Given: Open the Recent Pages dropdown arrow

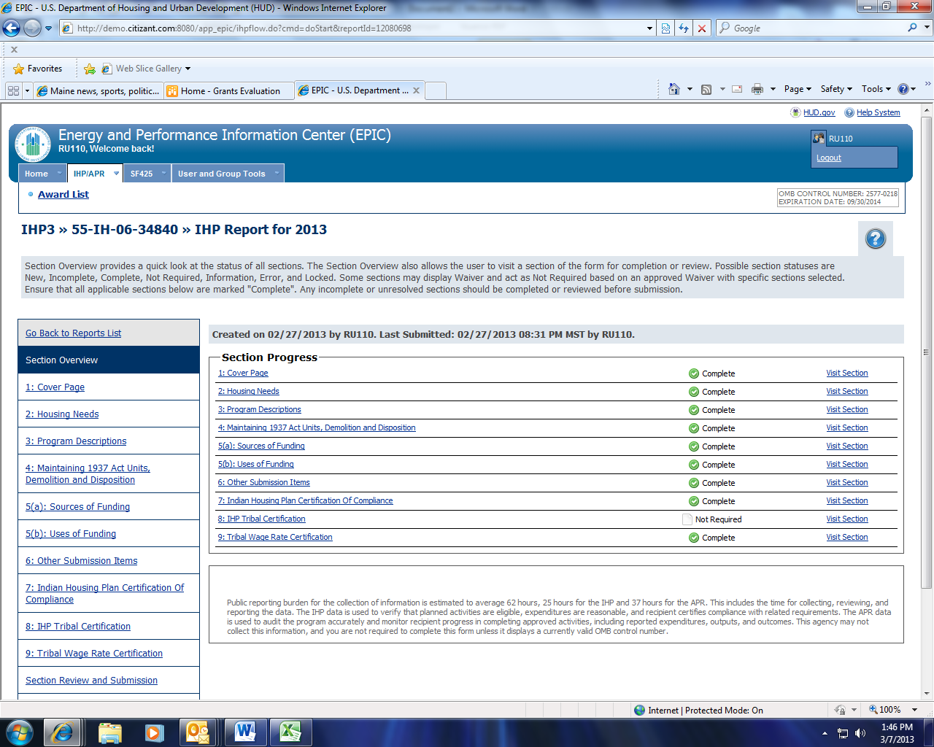Looking at the screenshot, I should [48, 28].
